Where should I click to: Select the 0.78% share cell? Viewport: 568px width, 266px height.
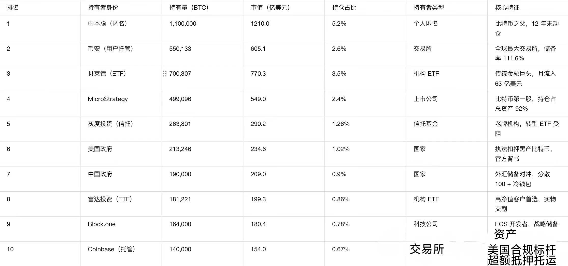pyautogui.click(x=340, y=224)
